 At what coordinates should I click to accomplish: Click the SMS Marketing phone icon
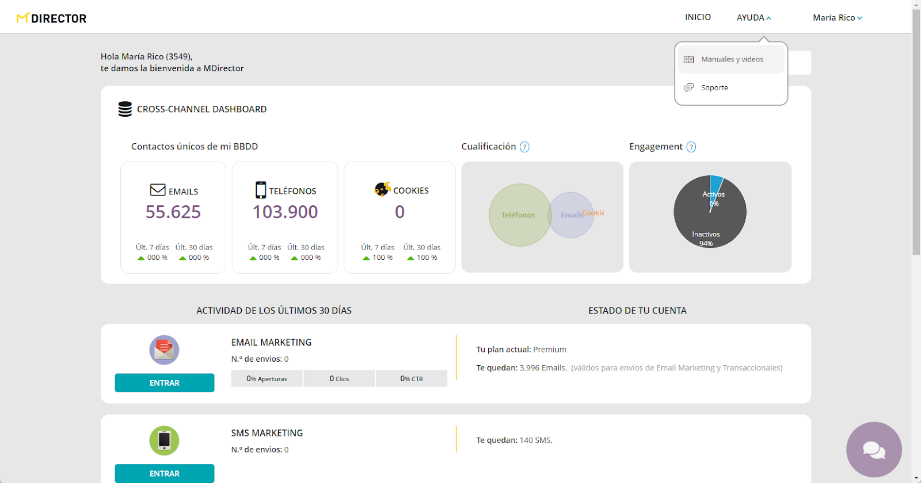point(164,440)
